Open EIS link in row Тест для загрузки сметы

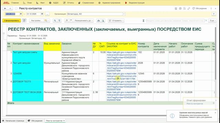[x=121, y=56]
